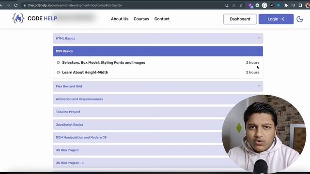
Task: Go to the Dashboard
Action: [240, 19]
